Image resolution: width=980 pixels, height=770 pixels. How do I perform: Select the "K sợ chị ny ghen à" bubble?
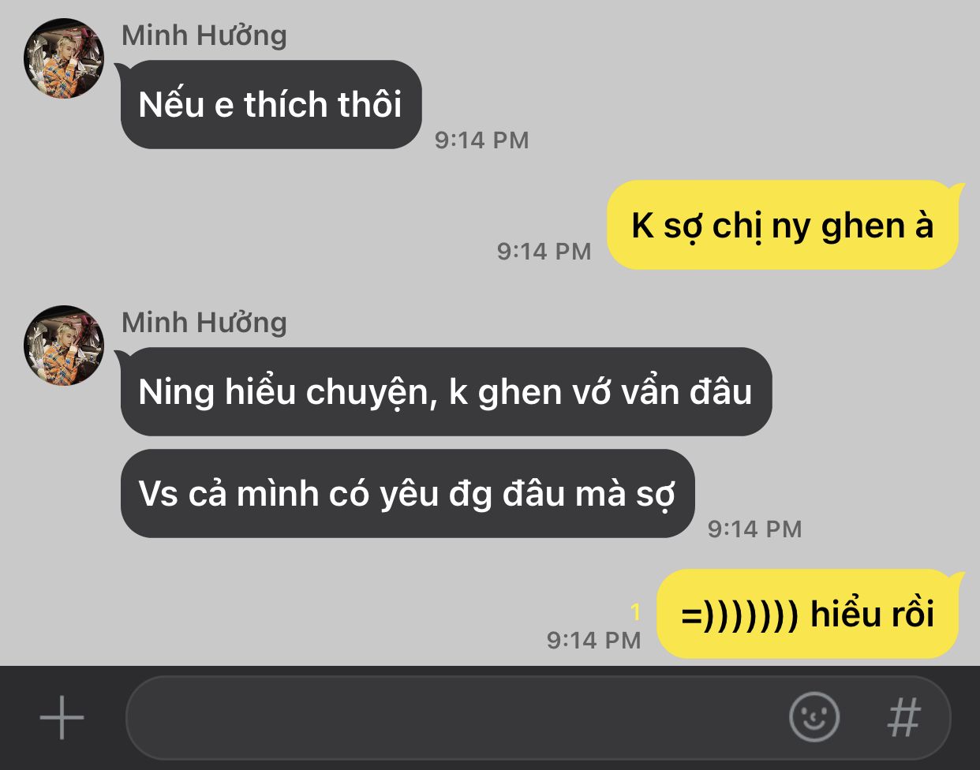[x=783, y=225]
